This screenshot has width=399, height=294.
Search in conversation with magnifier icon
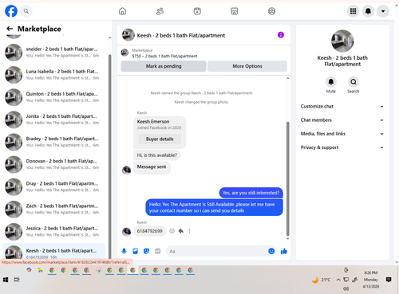click(354, 82)
